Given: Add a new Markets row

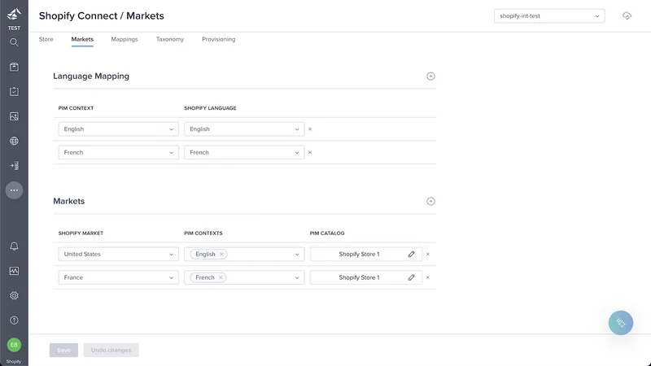Looking at the screenshot, I should tap(430, 201).
